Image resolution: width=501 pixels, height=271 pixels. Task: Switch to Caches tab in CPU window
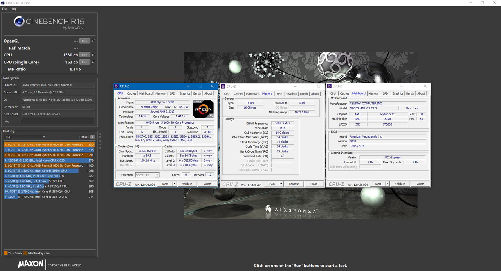[x=132, y=93]
